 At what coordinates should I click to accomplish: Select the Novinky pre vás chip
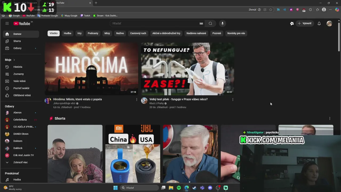coord(236,33)
